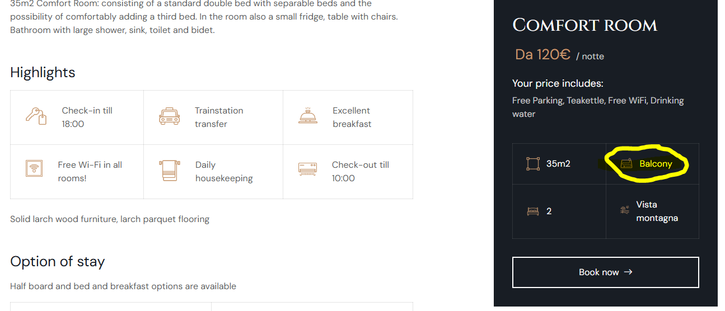
Task: Click the key icon beside Check-in
Action: (36, 116)
